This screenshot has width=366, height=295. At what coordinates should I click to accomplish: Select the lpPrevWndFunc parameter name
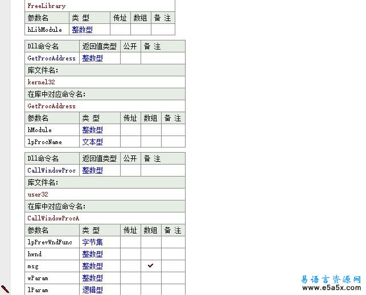(50, 242)
